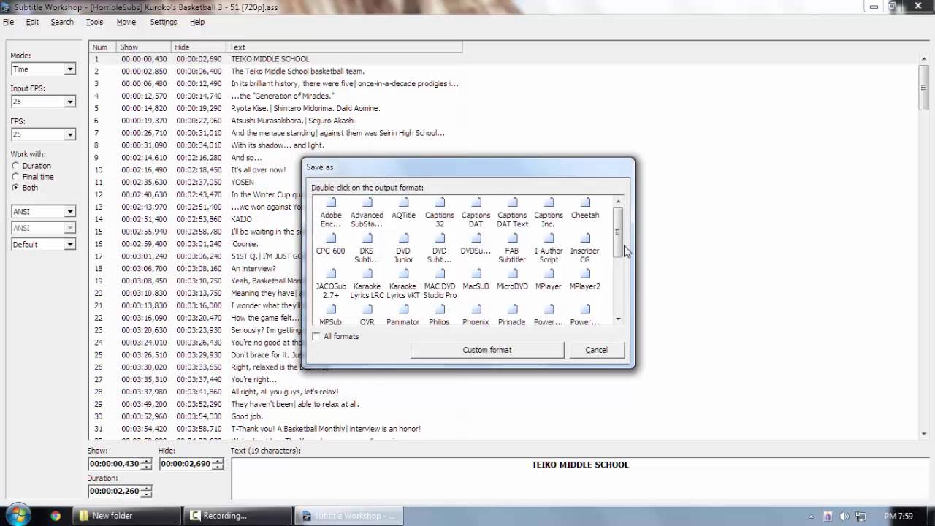Select the DKS Subtitle format
The width and height of the screenshot is (935, 526).
[x=367, y=248]
